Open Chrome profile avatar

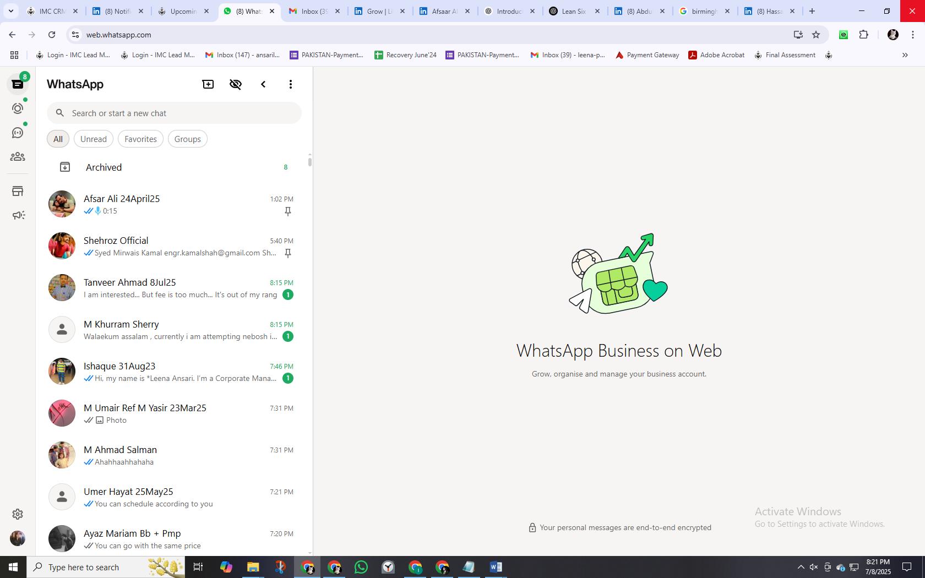point(893,35)
